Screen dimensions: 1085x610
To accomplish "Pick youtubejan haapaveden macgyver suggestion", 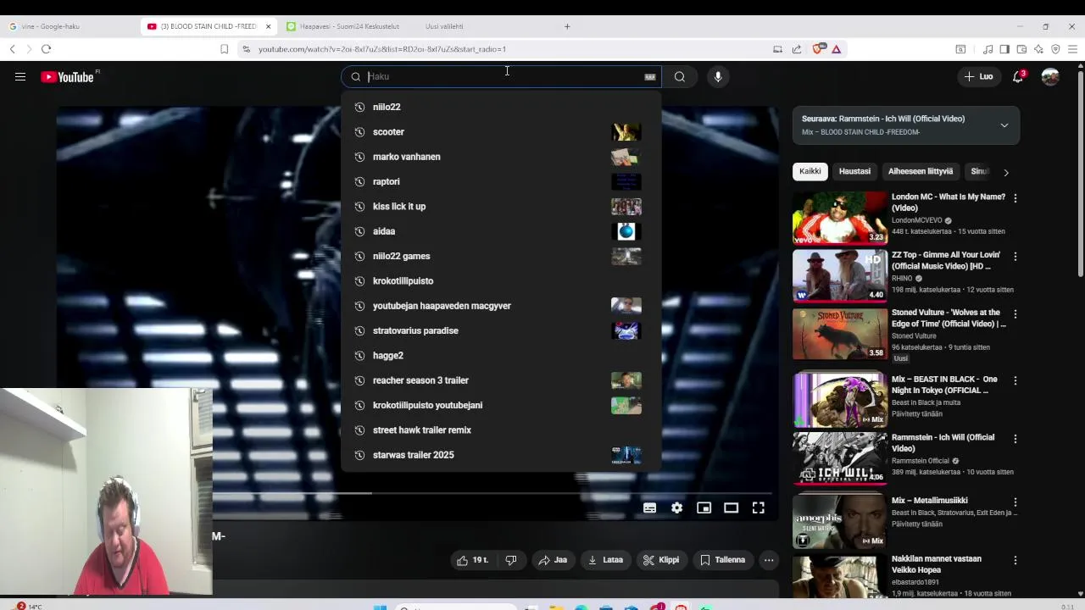I will point(501,306).
